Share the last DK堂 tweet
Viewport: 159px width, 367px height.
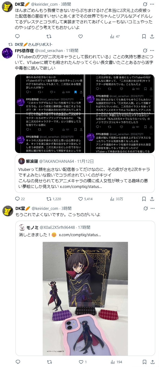tap(152, 362)
